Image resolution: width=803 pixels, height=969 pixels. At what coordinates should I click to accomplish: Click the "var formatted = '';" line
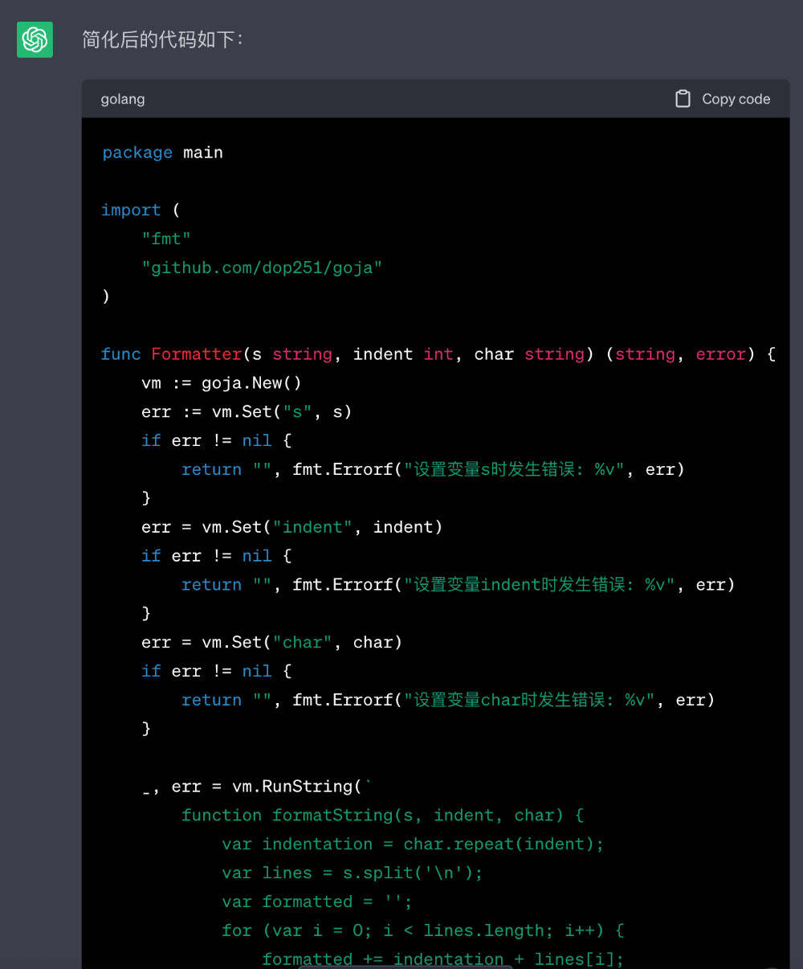(x=317, y=902)
